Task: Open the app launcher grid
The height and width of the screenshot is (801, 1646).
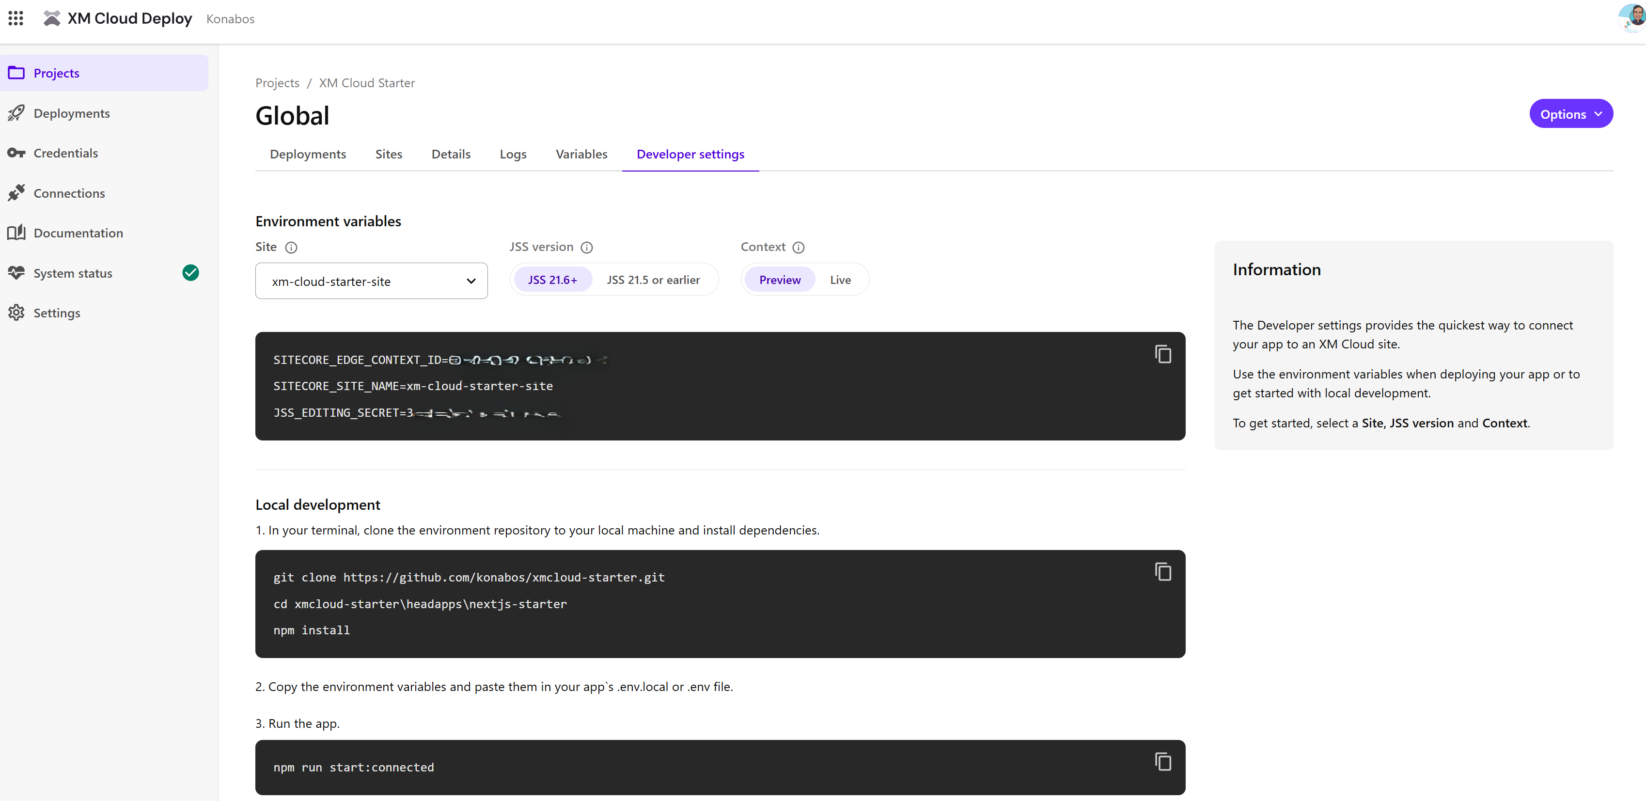Action: pos(16,18)
